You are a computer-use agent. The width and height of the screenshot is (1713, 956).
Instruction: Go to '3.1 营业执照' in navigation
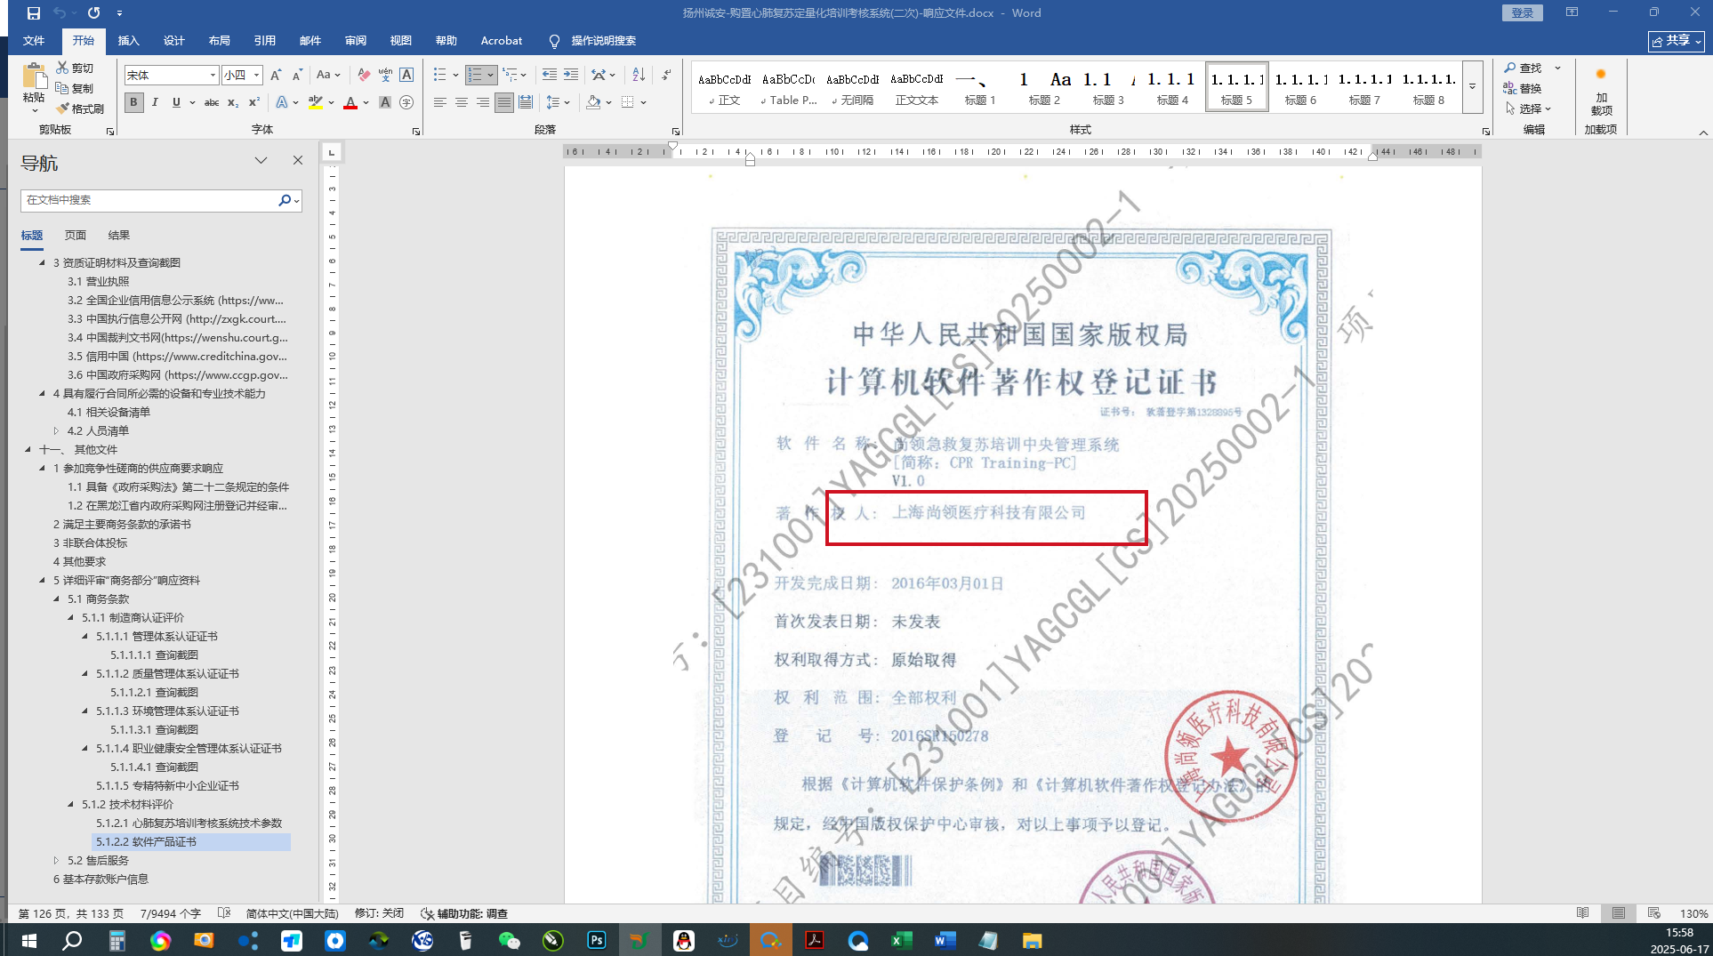tap(99, 281)
